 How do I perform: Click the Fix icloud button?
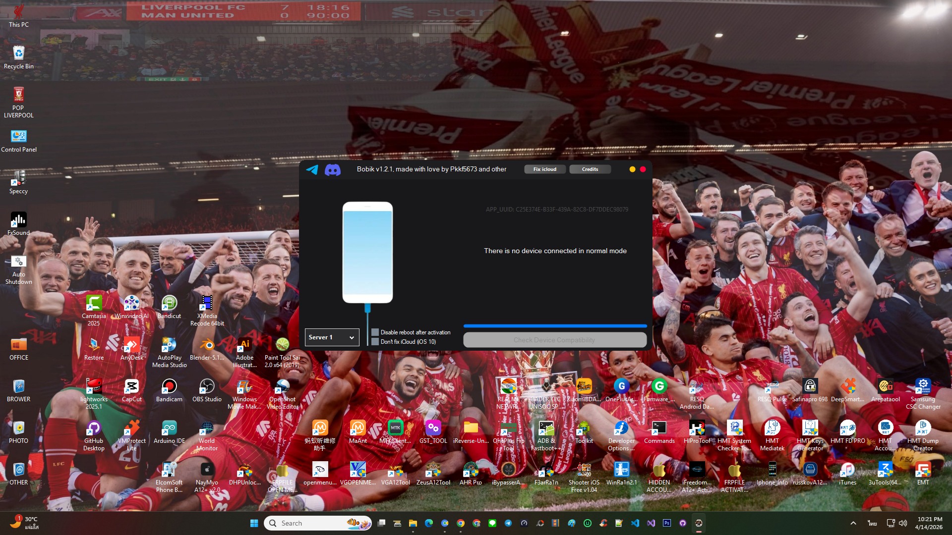coord(544,169)
